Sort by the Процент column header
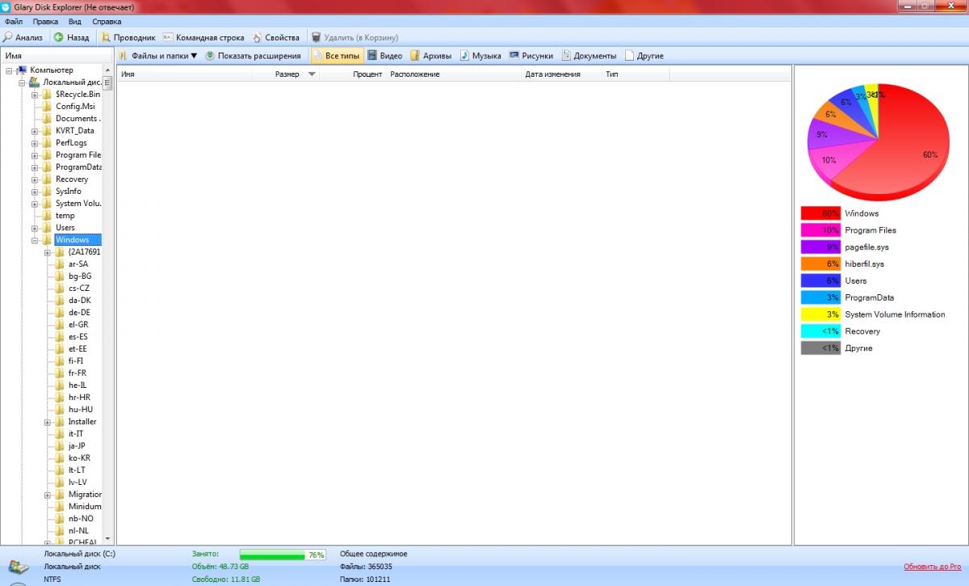The image size is (969, 586). [352, 74]
